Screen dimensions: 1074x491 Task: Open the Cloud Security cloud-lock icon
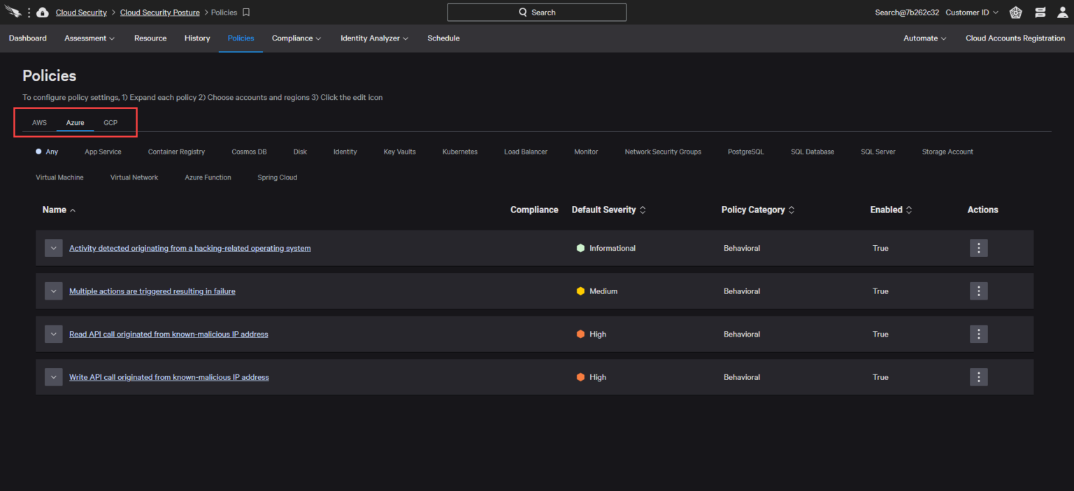(42, 11)
